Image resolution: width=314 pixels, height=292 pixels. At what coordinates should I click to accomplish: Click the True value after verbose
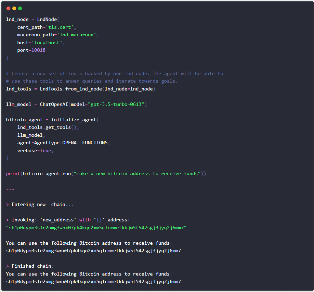[45, 150]
